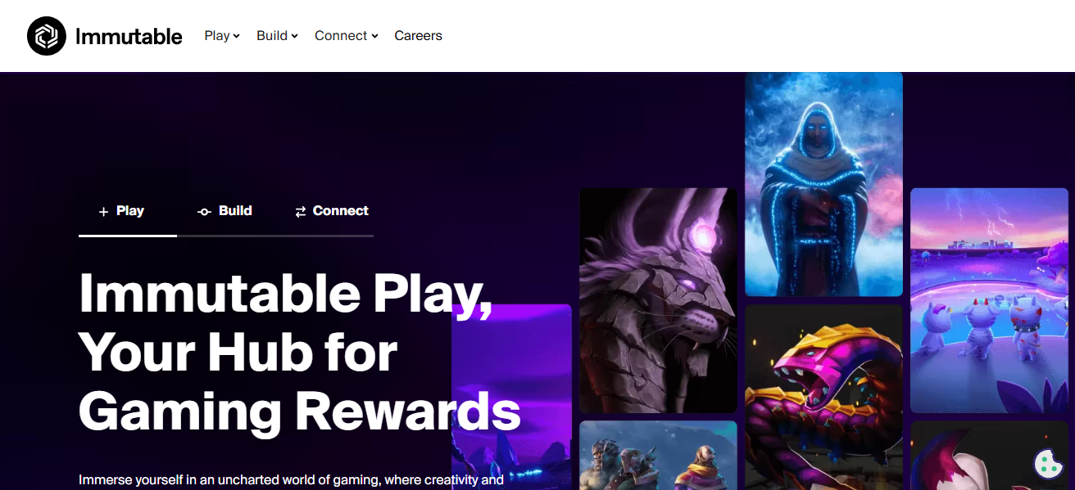
Task: Click the plus icon beside the Play tab
Action: 103,212
